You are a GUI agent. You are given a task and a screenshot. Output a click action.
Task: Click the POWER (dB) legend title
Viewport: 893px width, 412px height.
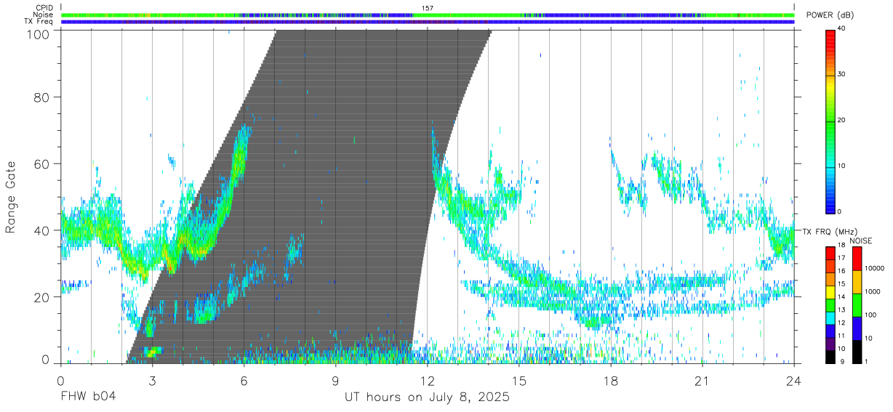[x=831, y=15]
